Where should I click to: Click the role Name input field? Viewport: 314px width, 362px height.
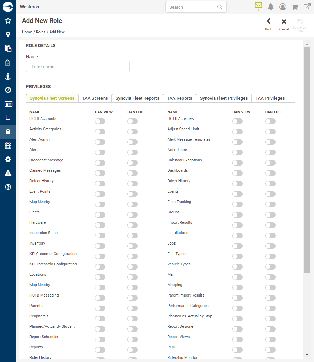point(78,67)
